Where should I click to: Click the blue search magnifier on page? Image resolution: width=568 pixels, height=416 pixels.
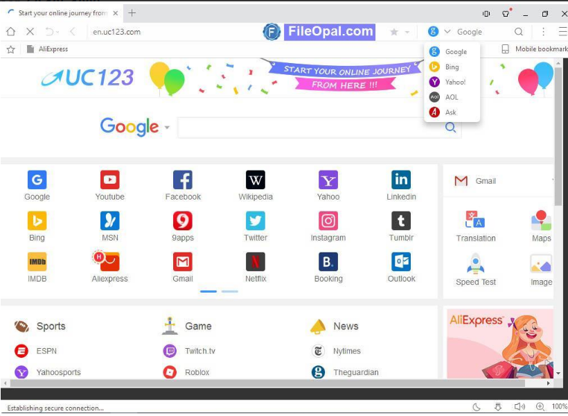pos(451,128)
